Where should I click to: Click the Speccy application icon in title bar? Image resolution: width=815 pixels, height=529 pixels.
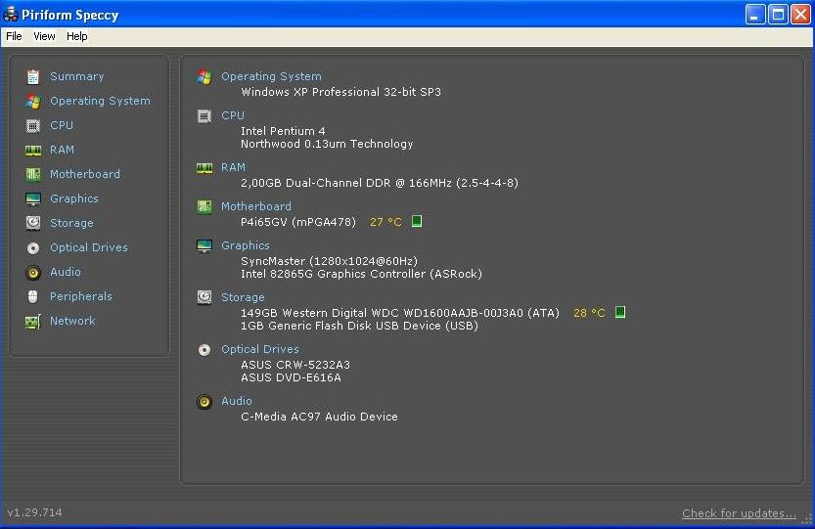coord(11,14)
